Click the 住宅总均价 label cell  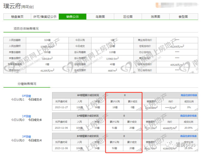145,46
